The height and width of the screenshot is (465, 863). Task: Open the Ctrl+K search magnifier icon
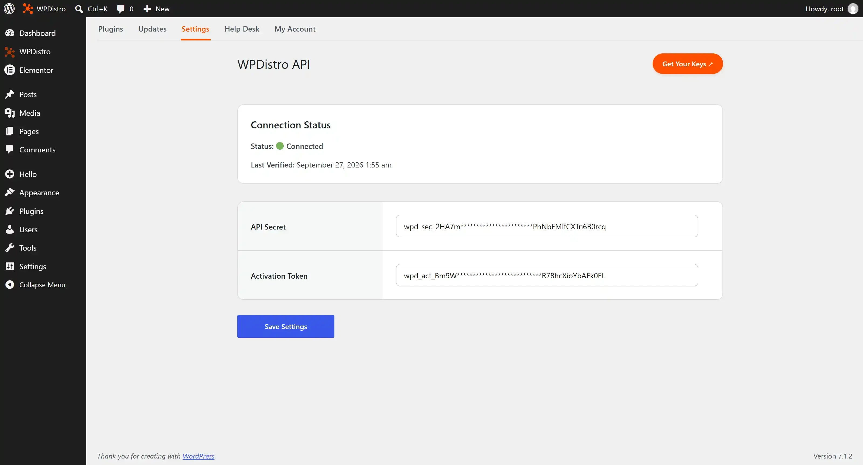coord(79,9)
